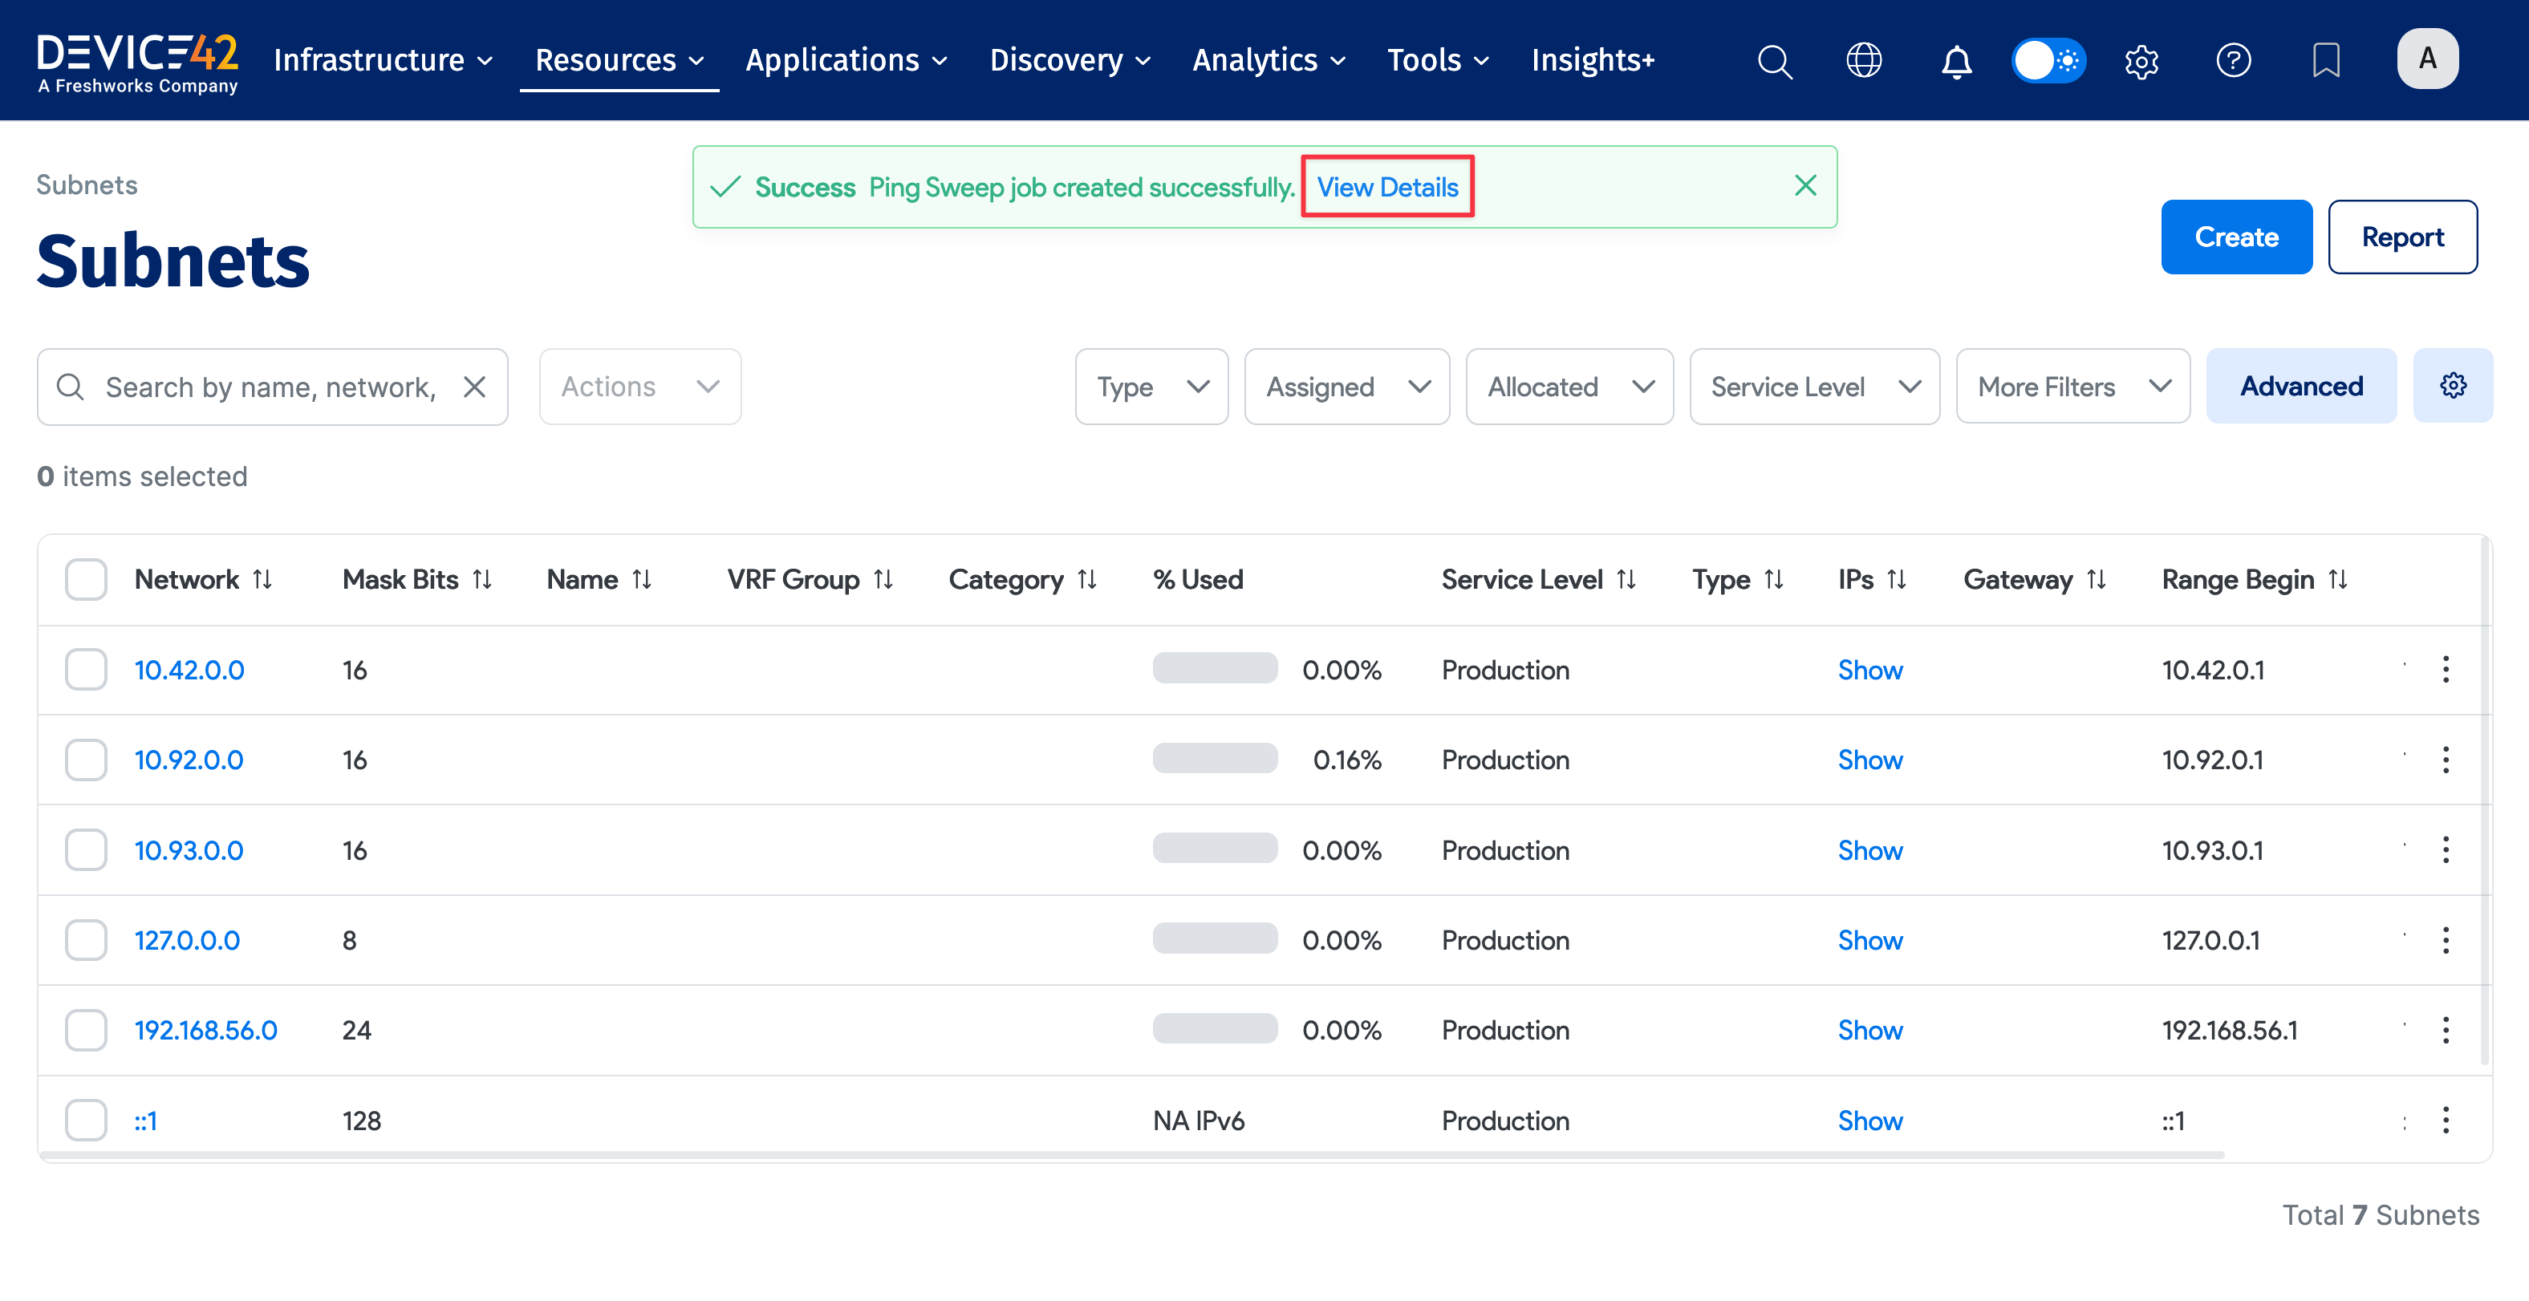Screen dimensions: 2529x1301
Task: Expand the Service Level filter dropdown
Action: (1813, 387)
